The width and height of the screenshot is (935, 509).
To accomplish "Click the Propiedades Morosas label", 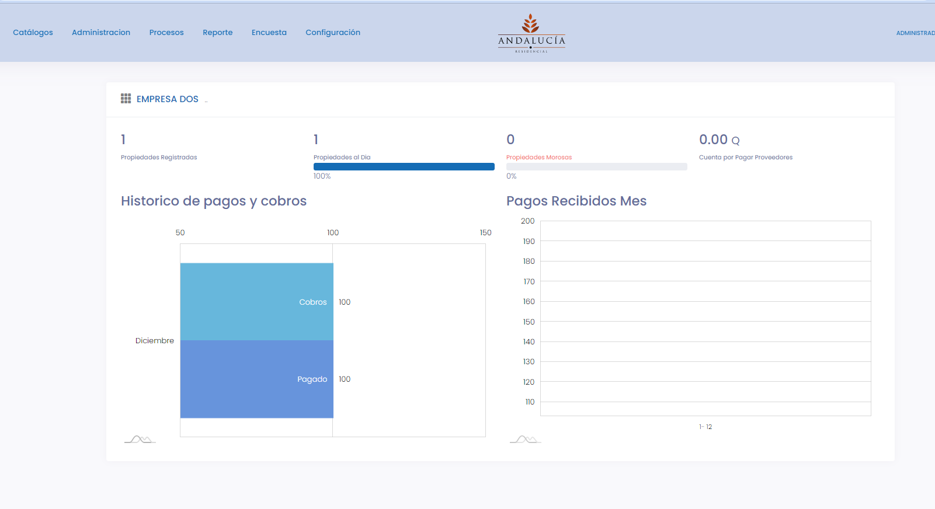I will coord(539,157).
